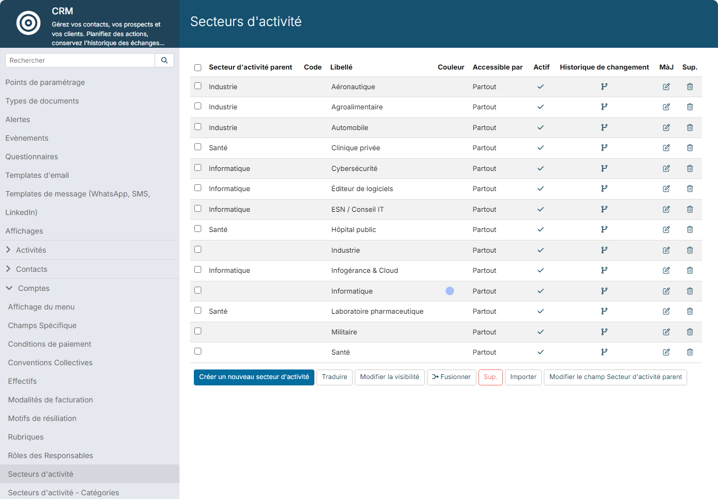
Task: Edit the Aéronautique sector row
Action: coord(666,87)
